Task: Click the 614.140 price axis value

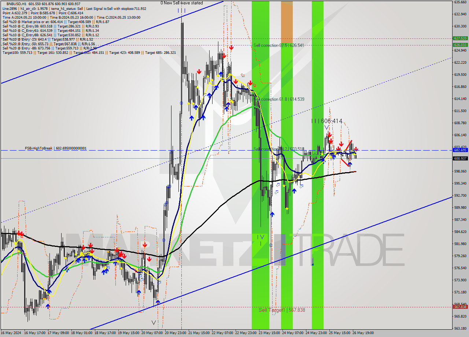Action: [x=460, y=99]
